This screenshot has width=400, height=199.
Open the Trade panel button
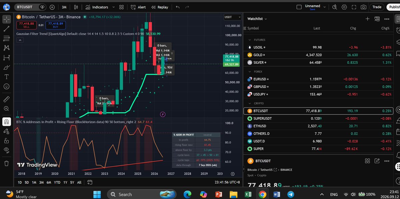[x=377, y=7]
